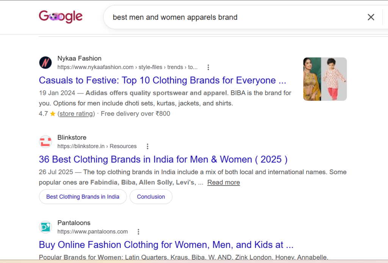Viewport: 388px width, 263px height.
Task: Open the Blinkstore favicon
Action: point(45,142)
